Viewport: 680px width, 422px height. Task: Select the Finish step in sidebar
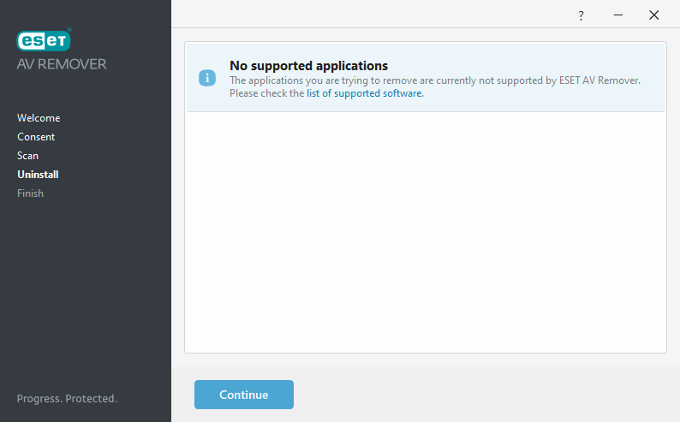(30, 193)
